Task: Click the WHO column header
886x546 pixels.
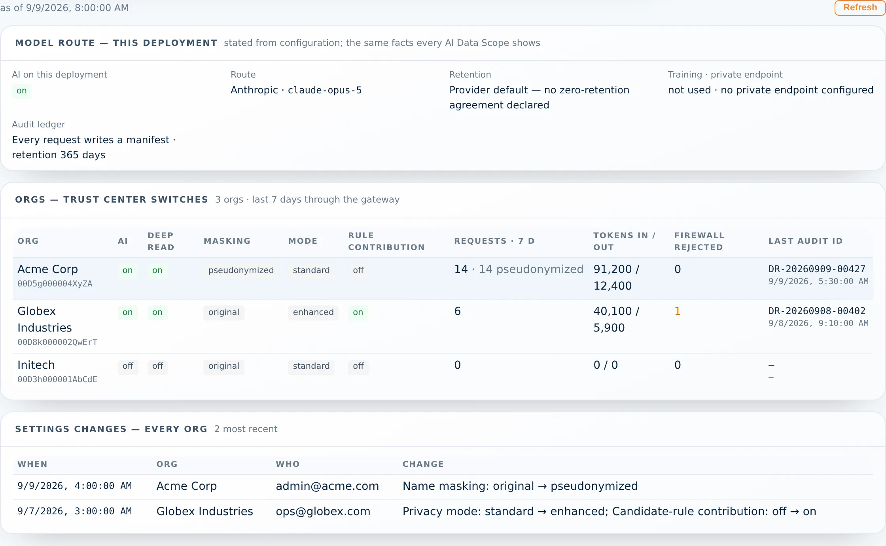Action: (288, 464)
